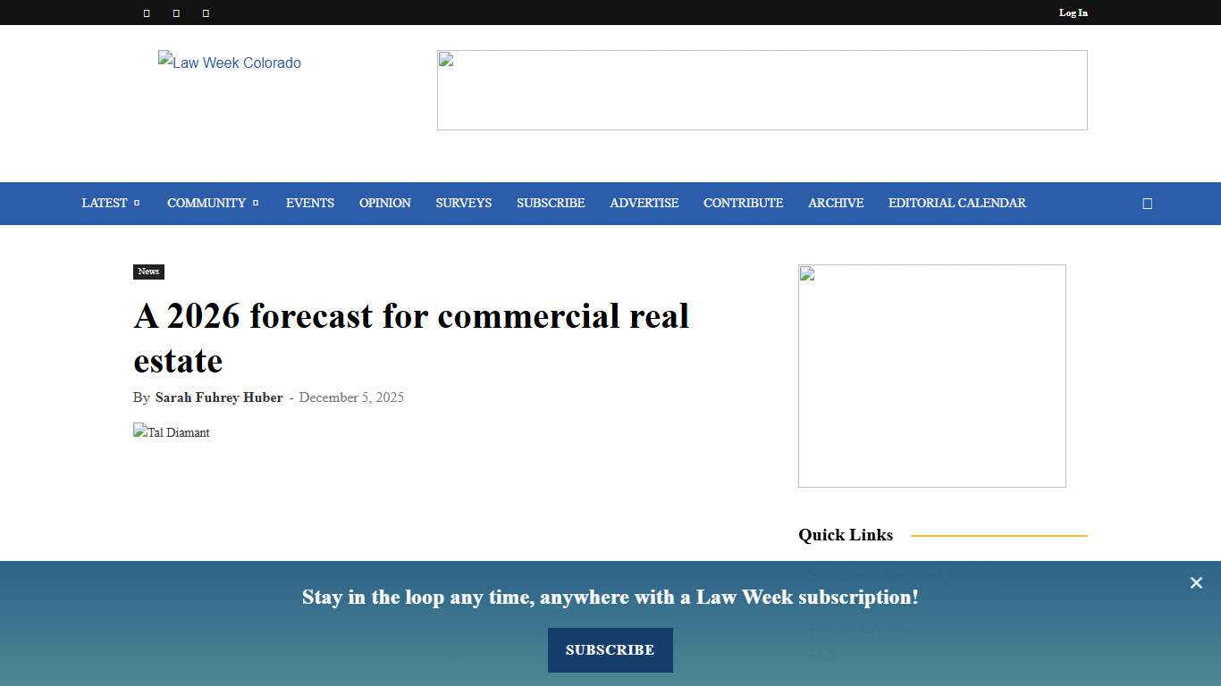Click the top leaderboard ad banner
This screenshot has height=686, width=1221.
tap(762, 89)
